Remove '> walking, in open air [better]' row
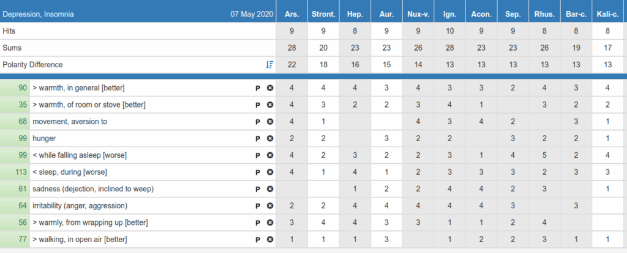 click(269, 239)
